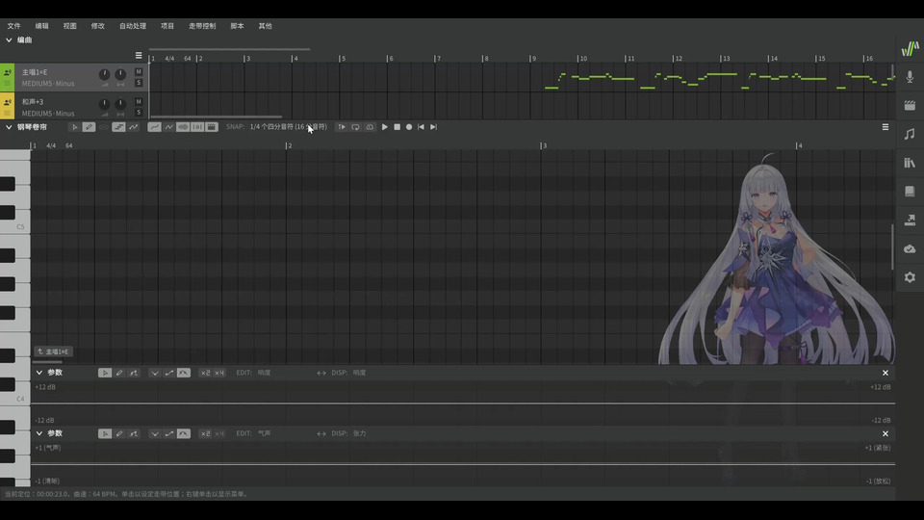Solo the 和声+3 track
The height and width of the screenshot is (520, 924).
coord(139,112)
